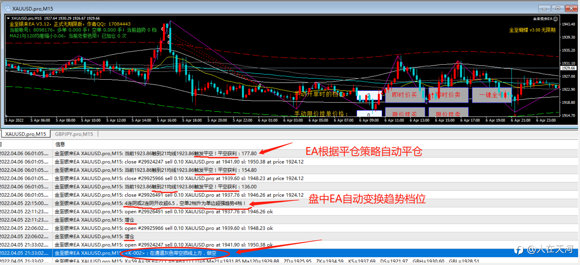Select the log row with 平空获利 136.00
The image size is (580, 265).
[289, 187]
